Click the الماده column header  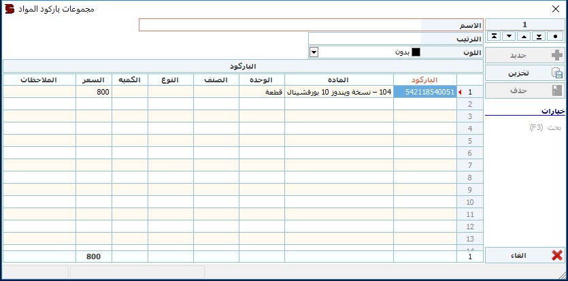339,80
